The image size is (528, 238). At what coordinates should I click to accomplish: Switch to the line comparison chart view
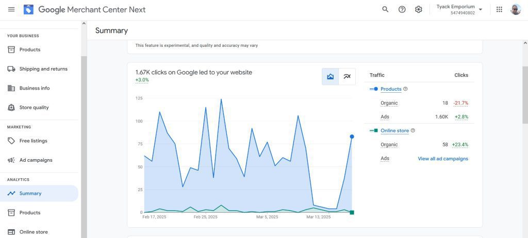(347, 77)
